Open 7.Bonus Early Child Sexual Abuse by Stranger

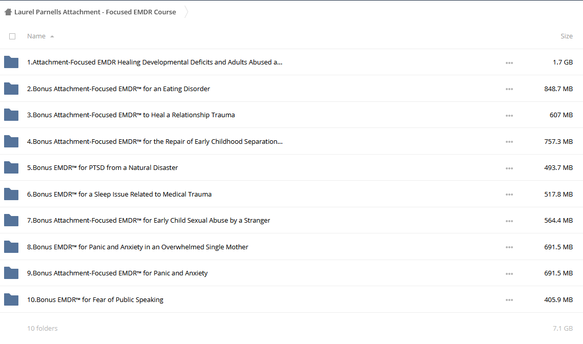click(x=149, y=221)
